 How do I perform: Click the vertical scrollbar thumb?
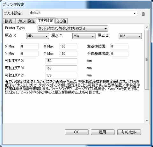[x=147, y=60]
